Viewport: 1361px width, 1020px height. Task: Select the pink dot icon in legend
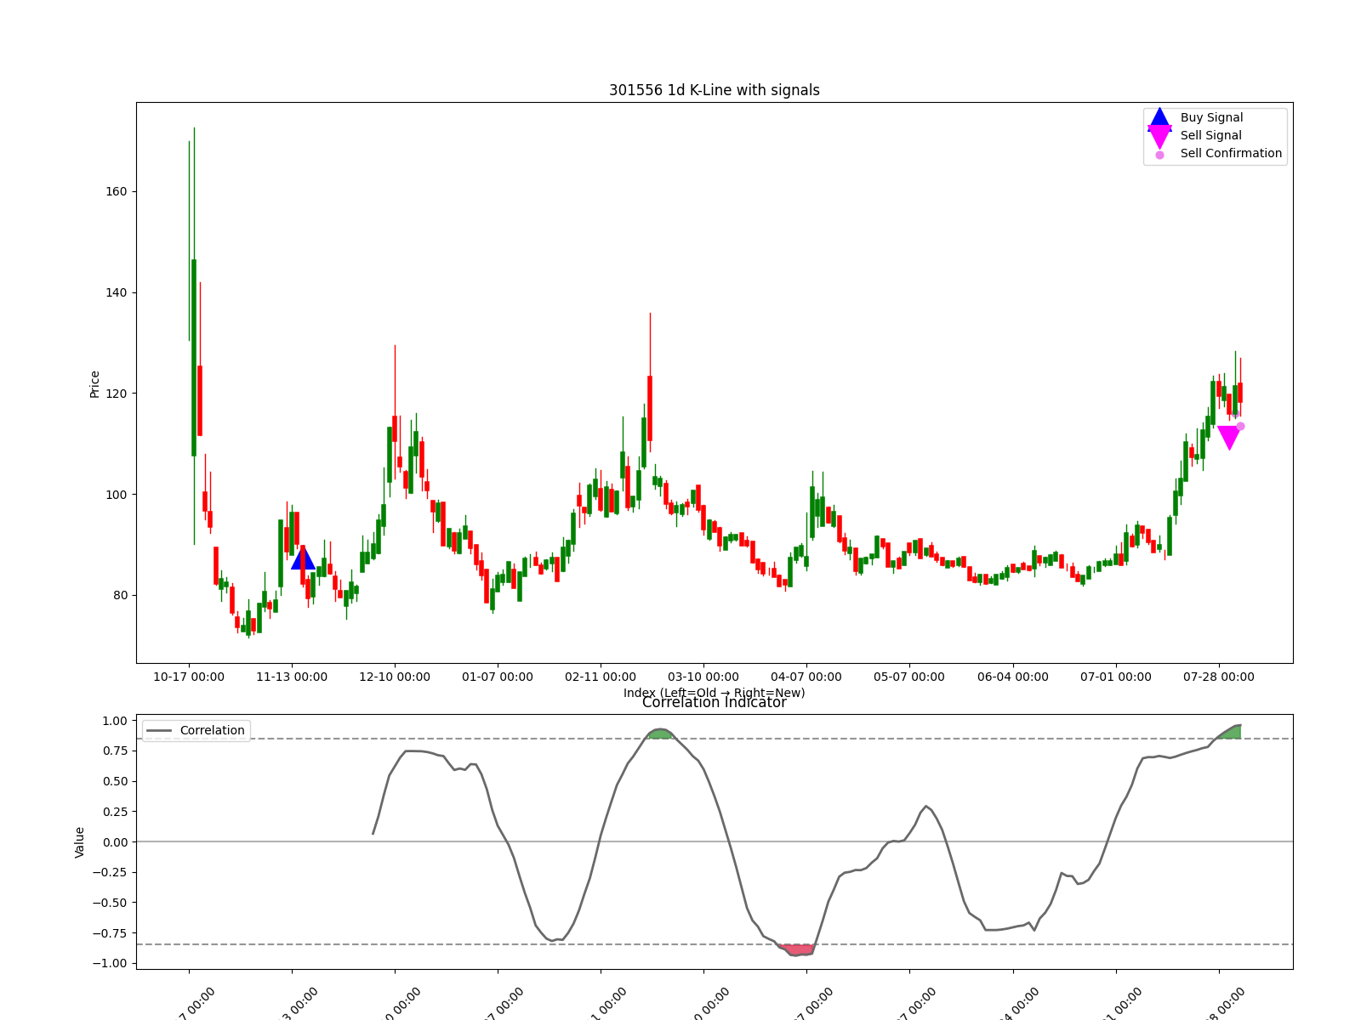[1159, 155]
